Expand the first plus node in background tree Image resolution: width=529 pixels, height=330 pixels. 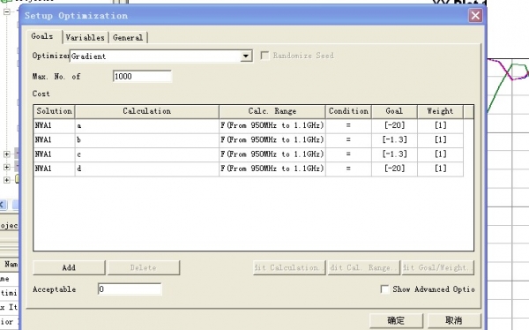point(6,154)
